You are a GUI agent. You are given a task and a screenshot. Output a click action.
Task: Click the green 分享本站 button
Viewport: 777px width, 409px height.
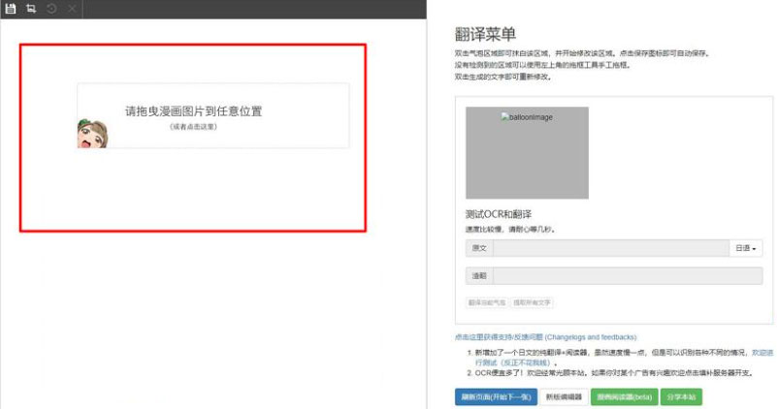click(x=681, y=396)
